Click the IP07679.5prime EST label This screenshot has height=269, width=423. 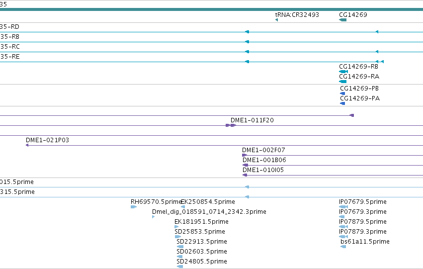pyautogui.click(x=363, y=202)
